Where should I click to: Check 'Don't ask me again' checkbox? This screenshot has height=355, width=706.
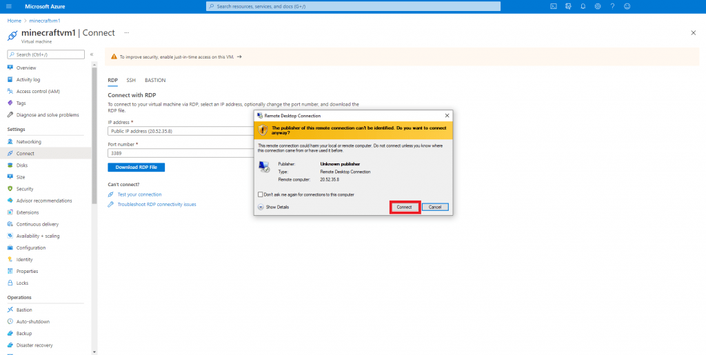point(260,194)
